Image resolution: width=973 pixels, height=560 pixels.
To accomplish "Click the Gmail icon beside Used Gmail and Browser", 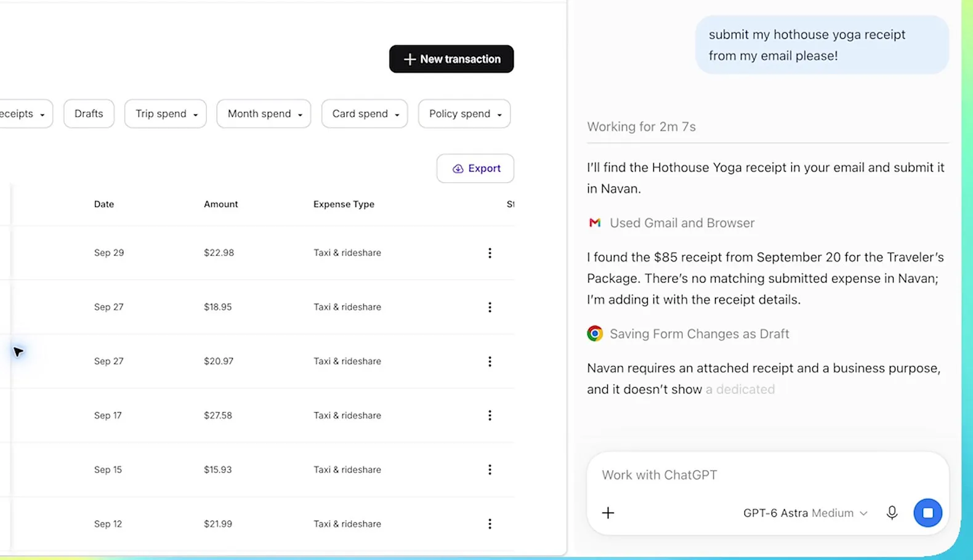I will pyautogui.click(x=594, y=223).
